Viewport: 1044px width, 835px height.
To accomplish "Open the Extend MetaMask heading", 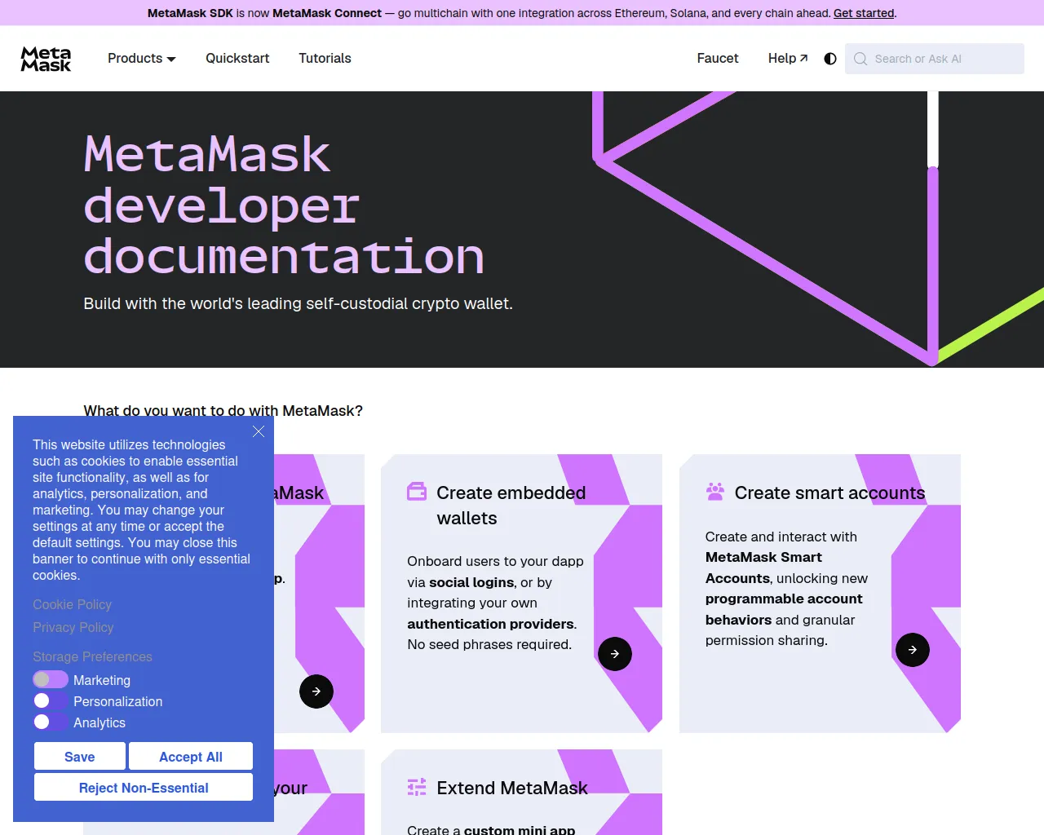I will pos(512,788).
